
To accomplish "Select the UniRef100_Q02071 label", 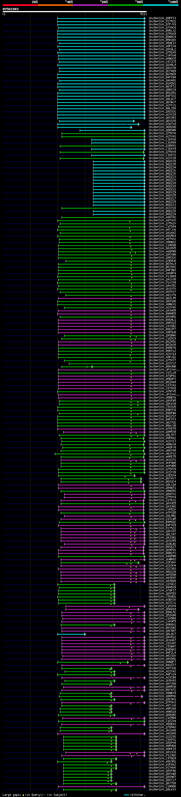I will pyautogui.click(x=162, y=460).
